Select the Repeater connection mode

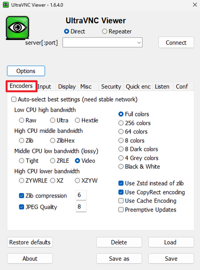click(104, 32)
